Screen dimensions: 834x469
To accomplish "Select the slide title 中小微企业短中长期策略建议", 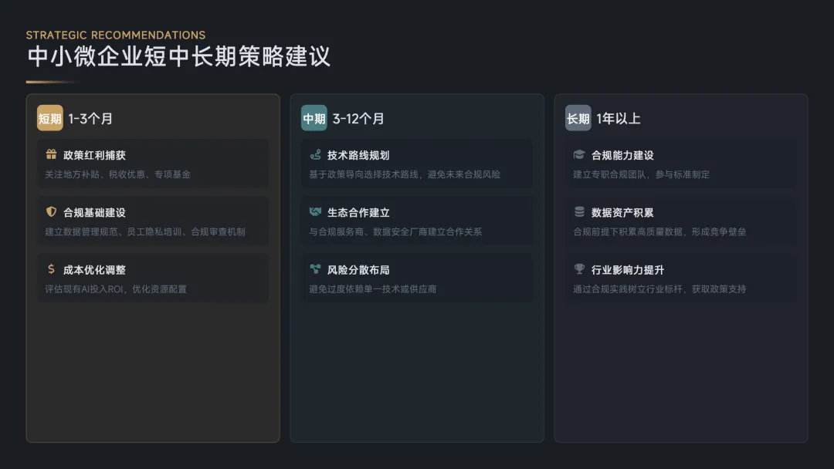I will pyautogui.click(x=178, y=56).
